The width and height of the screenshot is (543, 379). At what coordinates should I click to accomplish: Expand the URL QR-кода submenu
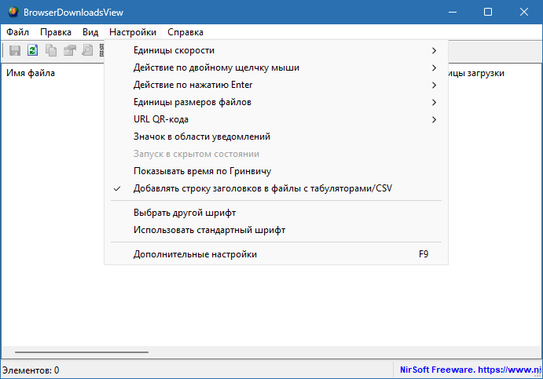point(276,119)
